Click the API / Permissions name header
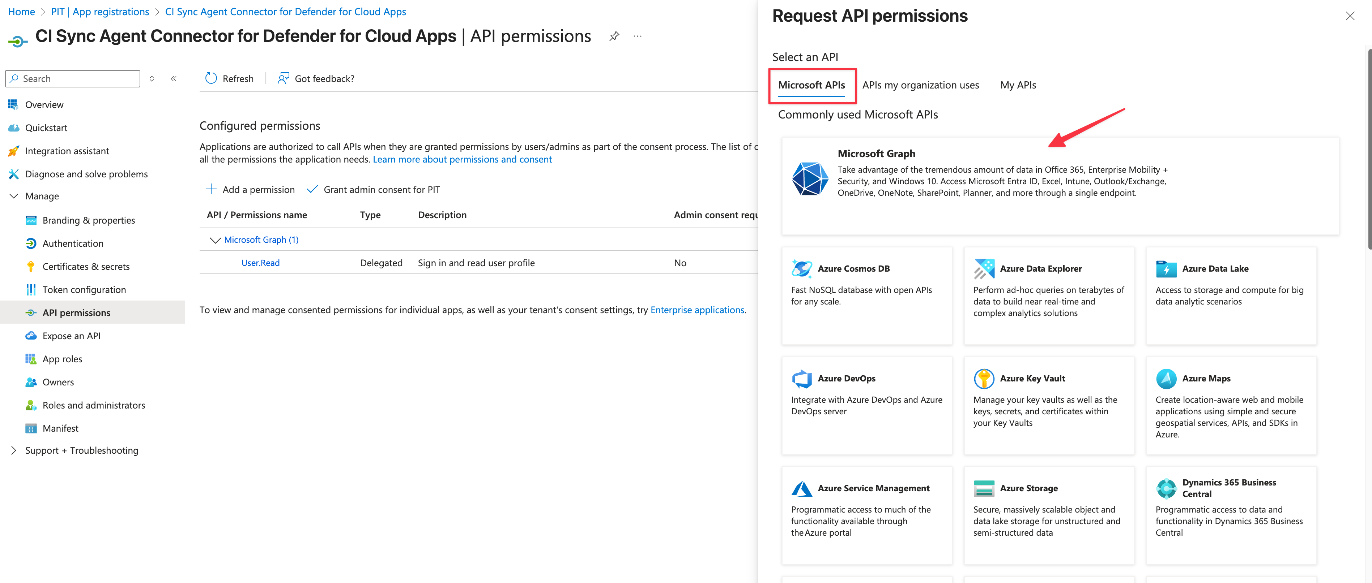Screen dimensions: 1372x583 [x=257, y=215]
